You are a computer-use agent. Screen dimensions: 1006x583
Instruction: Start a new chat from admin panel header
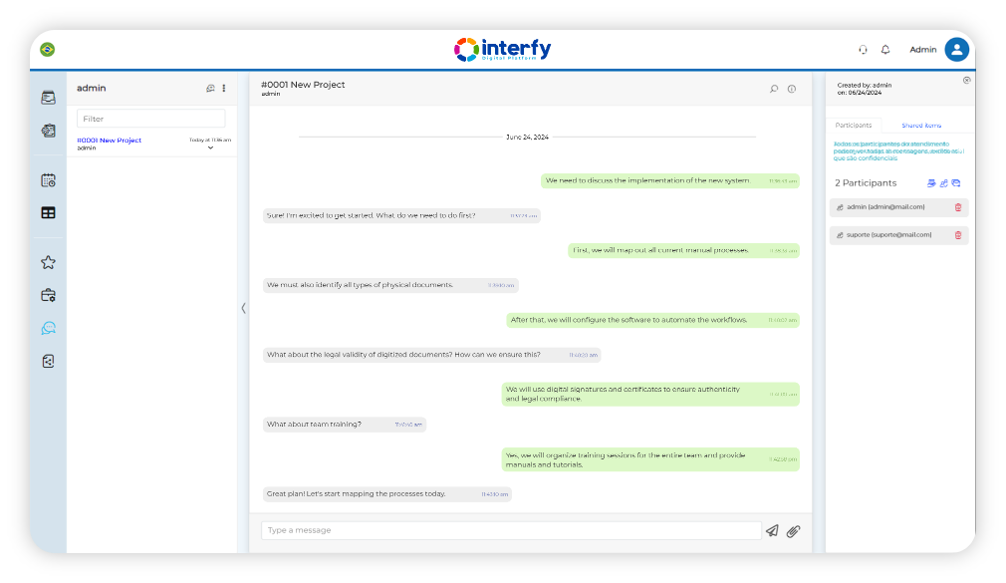coord(210,89)
